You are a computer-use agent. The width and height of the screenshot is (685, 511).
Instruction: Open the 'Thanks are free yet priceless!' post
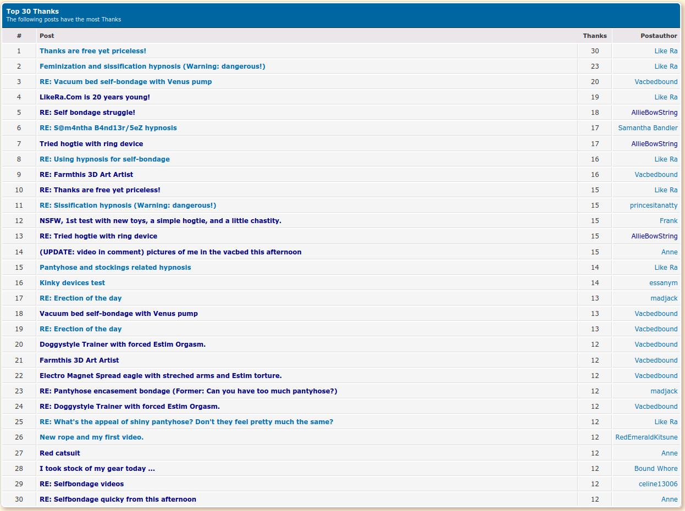[x=92, y=51]
